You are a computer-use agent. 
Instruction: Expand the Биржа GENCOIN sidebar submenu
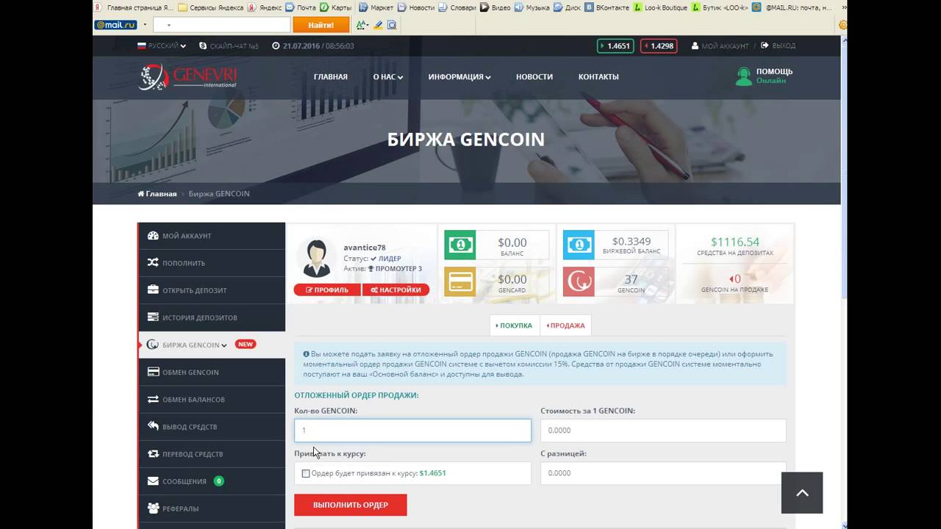click(x=212, y=345)
